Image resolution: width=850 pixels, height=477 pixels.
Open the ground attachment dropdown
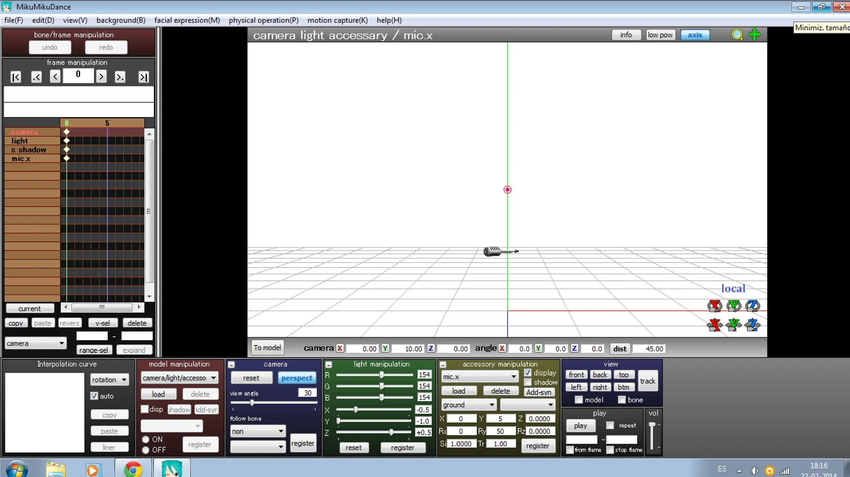coord(469,404)
